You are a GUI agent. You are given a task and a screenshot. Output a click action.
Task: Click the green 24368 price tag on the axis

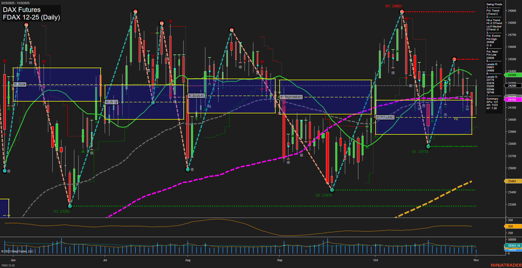512,75
